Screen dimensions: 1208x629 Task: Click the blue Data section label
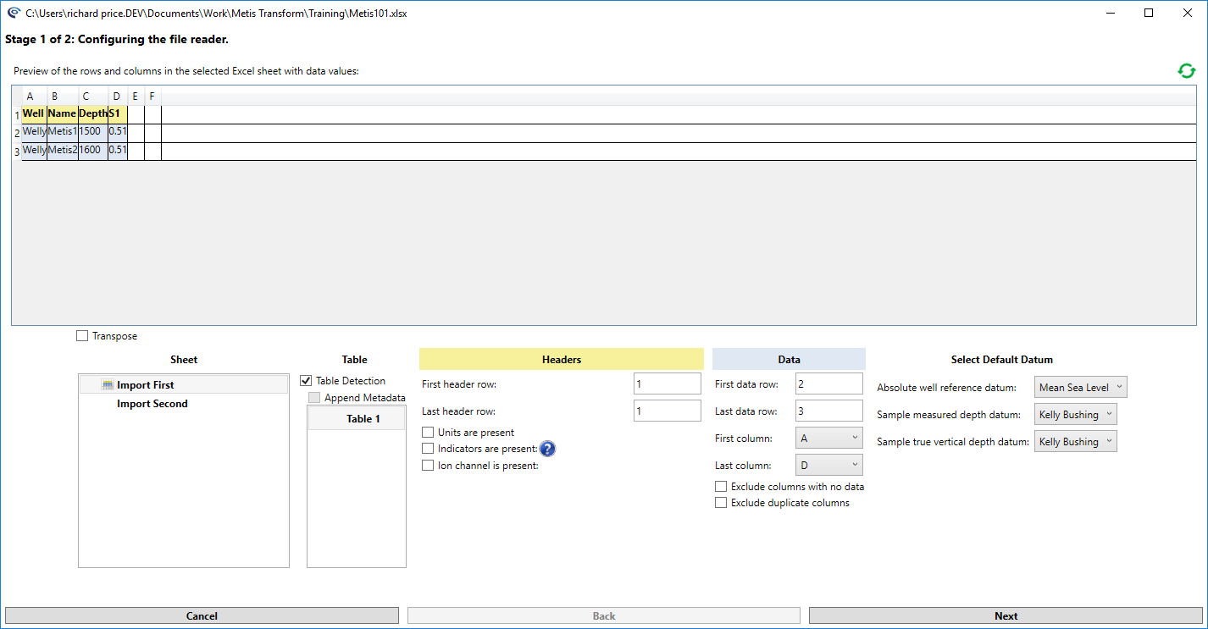pyautogui.click(x=789, y=359)
